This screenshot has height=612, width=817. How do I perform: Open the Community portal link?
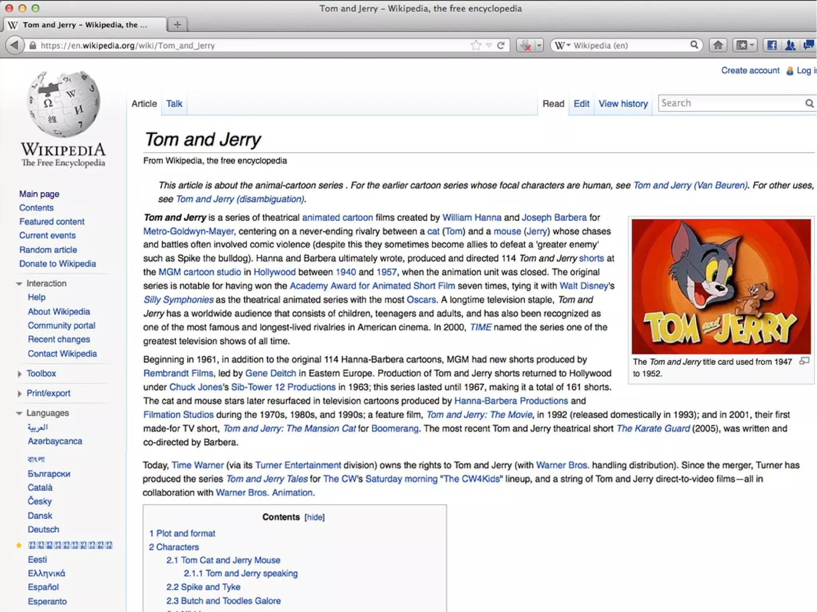pyautogui.click(x=61, y=325)
